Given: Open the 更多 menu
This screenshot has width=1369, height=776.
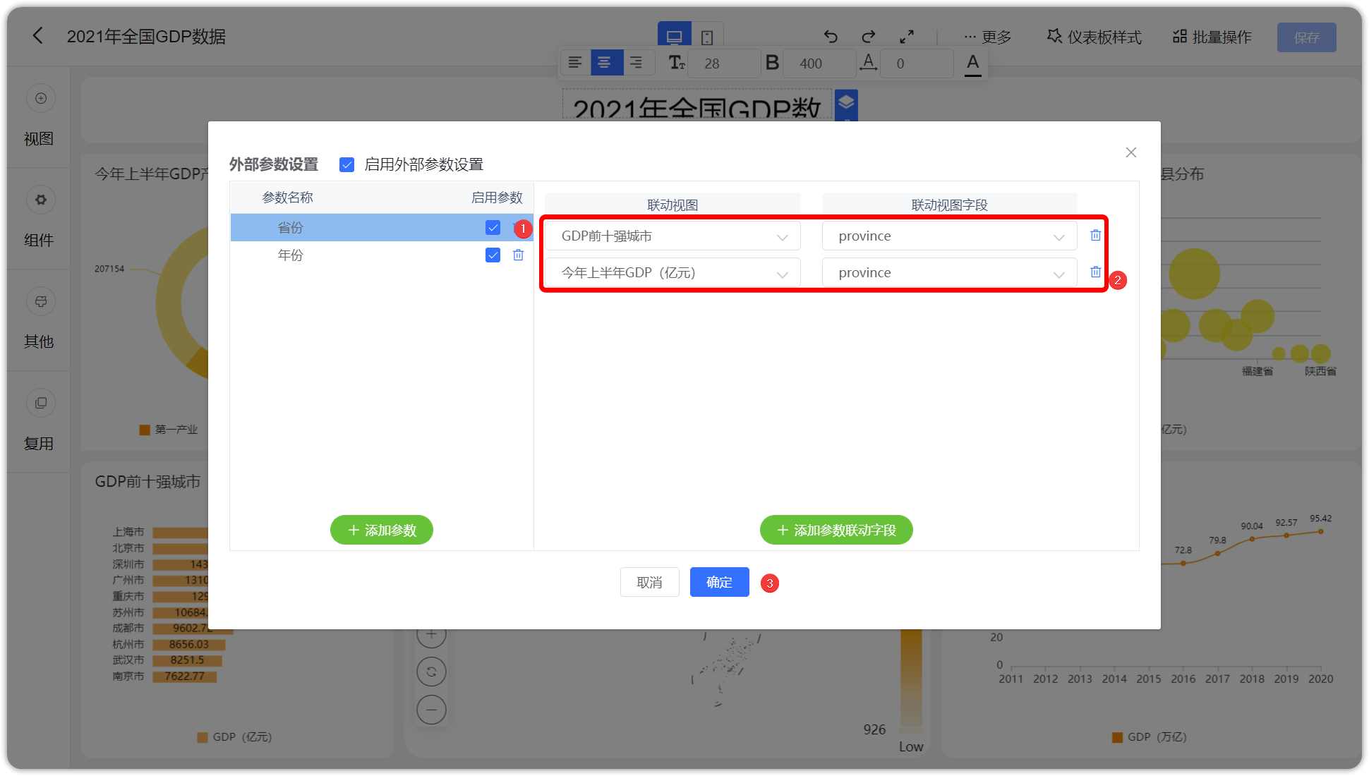Looking at the screenshot, I should (987, 37).
